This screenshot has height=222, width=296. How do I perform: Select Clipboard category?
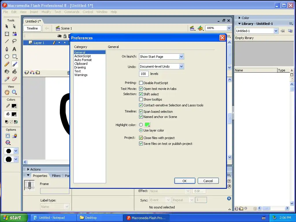point(81,64)
